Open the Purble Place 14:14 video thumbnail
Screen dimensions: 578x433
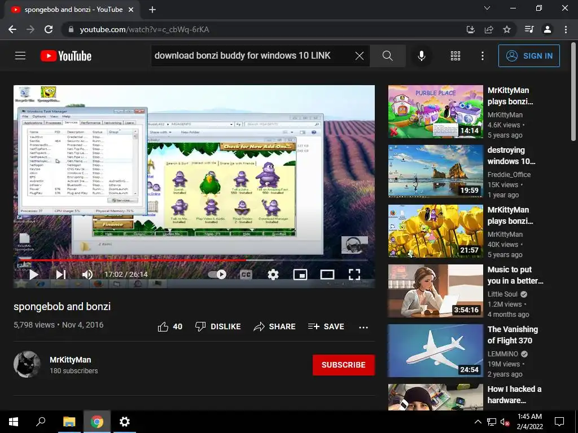click(x=435, y=112)
